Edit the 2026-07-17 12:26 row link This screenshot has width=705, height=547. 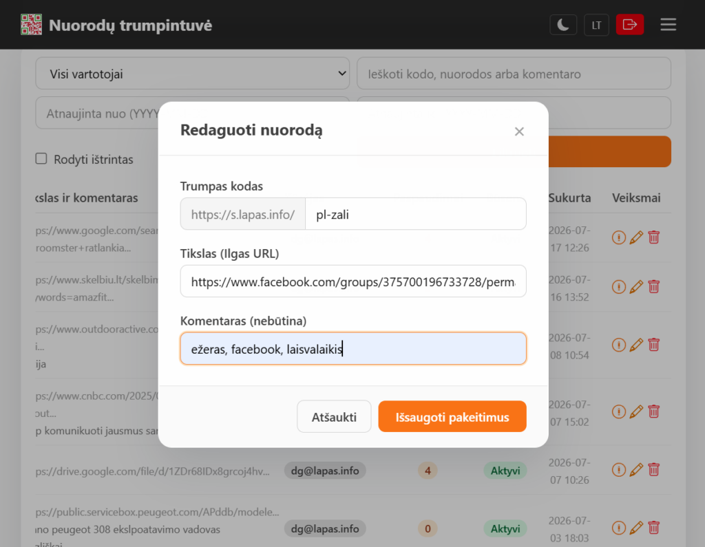pyautogui.click(x=636, y=237)
